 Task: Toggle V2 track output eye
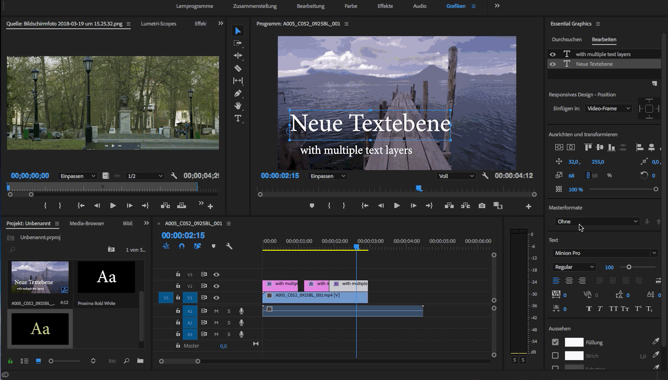pos(216,286)
